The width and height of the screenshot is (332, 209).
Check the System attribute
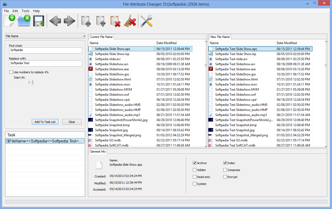click(x=194, y=184)
